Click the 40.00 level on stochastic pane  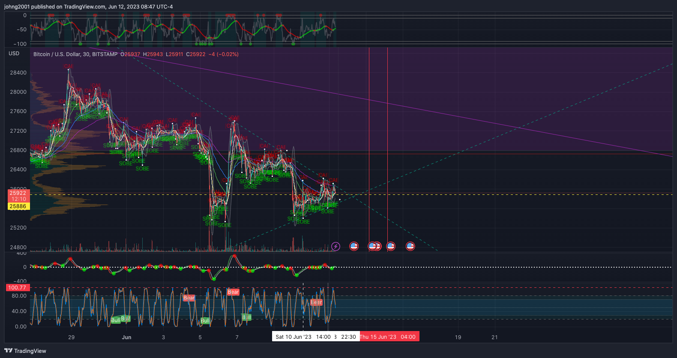[x=19, y=311]
